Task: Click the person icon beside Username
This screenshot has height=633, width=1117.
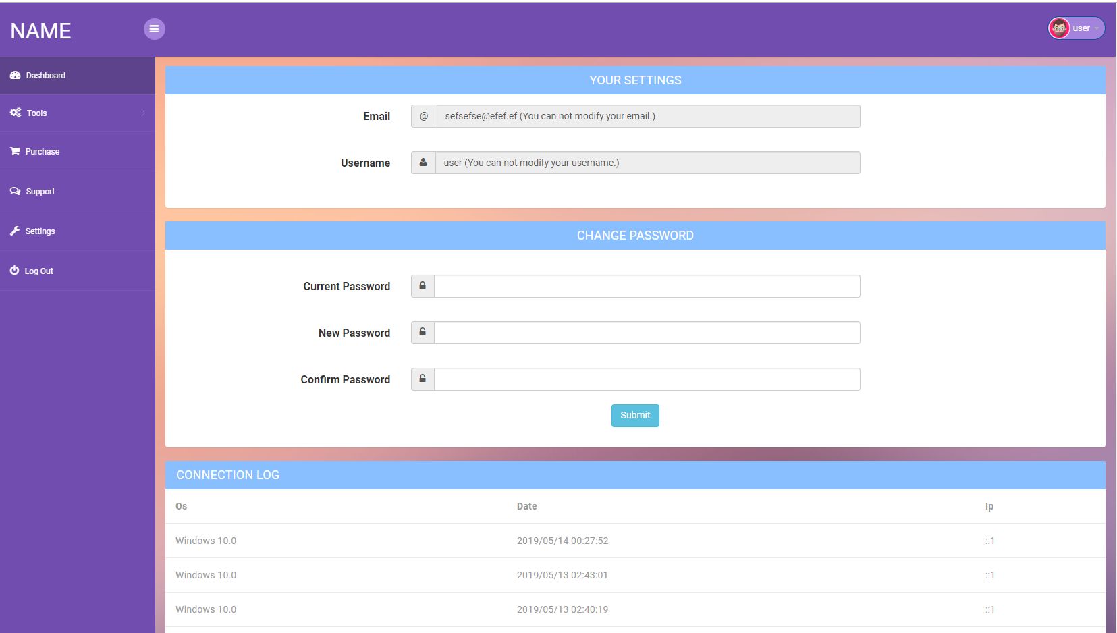Action: click(423, 163)
